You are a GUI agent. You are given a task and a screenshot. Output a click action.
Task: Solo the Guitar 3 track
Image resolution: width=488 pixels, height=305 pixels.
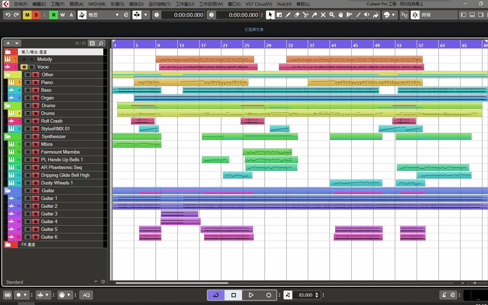click(x=35, y=214)
